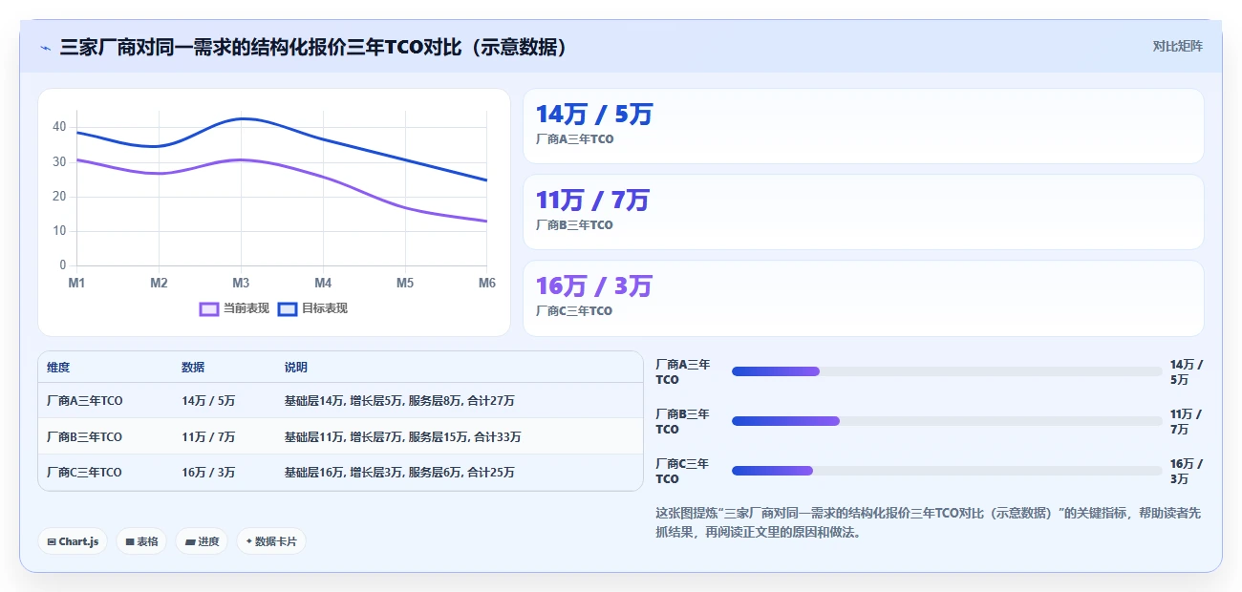
Task: Click the 30 value on the chart y-axis
Action: [59, 162]
